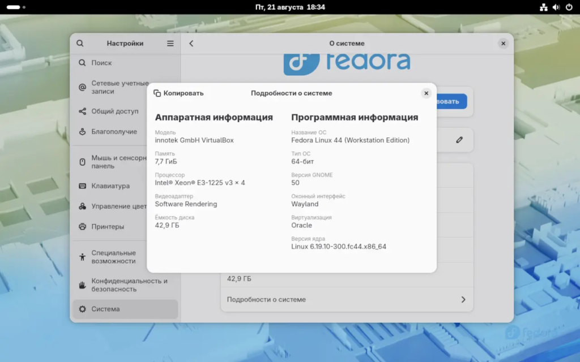Click the volume speaker icon in top bar
This screenshot has height=362, width=580.
[x=556, y=7]
